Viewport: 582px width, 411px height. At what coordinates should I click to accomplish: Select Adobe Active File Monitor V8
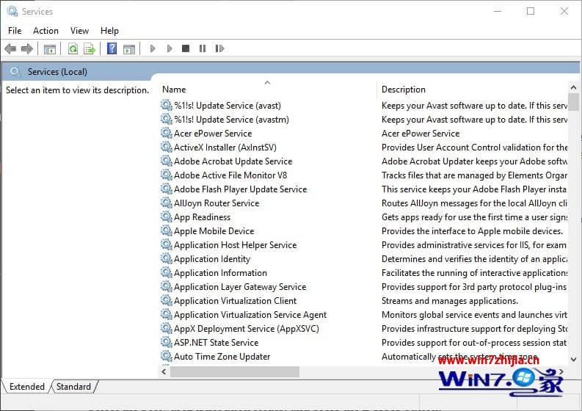click(230, 175)
